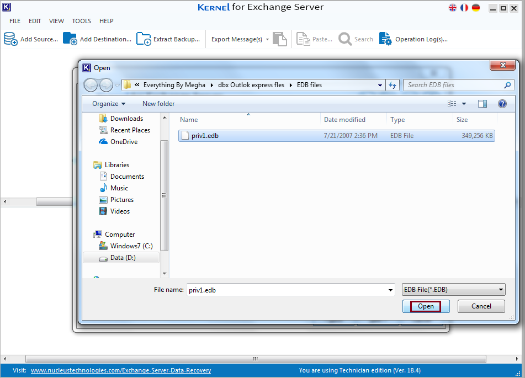Click Add Source... label
The height and width of the screenshot is (378, 525).
pyautogui.click(x=39, y=39)
